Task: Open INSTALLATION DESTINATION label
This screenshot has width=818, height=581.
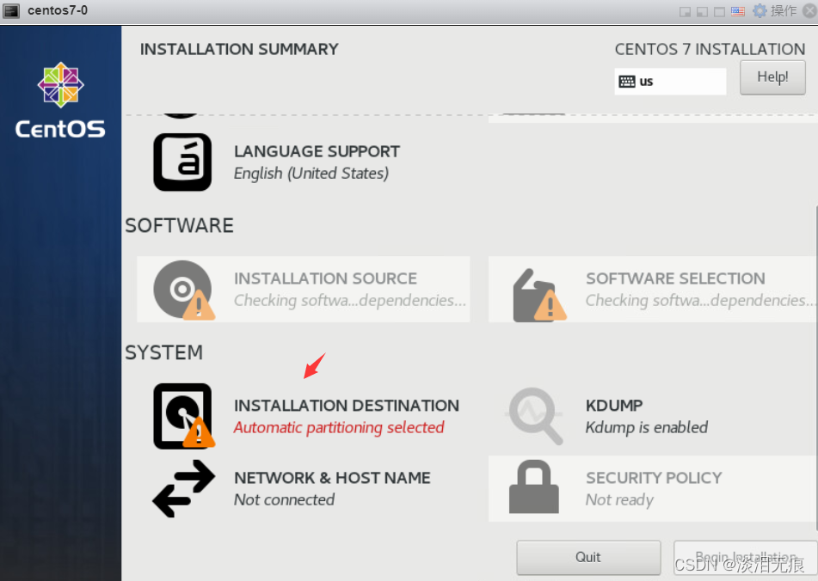Action: coord(347,406)
